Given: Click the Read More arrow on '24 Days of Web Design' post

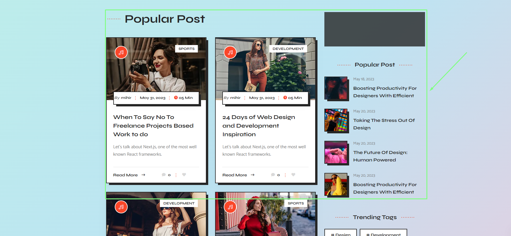Looking at the screenshot, I should (252, 175).
